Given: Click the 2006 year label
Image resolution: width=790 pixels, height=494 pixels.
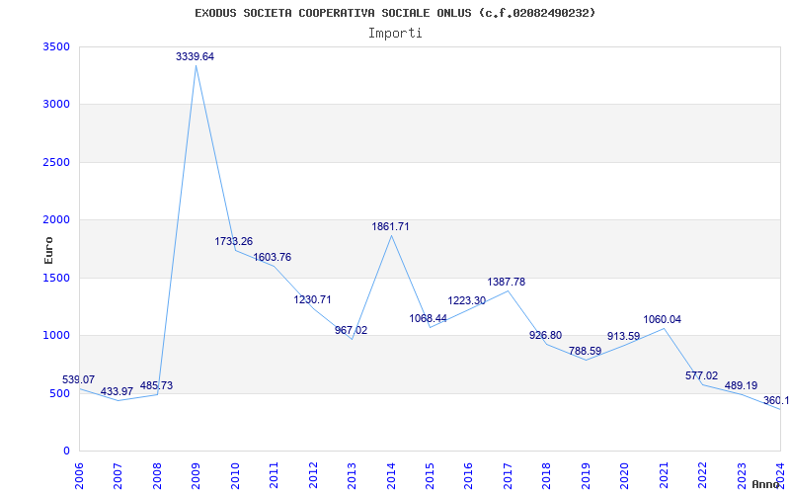Looking at the screenshot, I should (x=79, y=476).
